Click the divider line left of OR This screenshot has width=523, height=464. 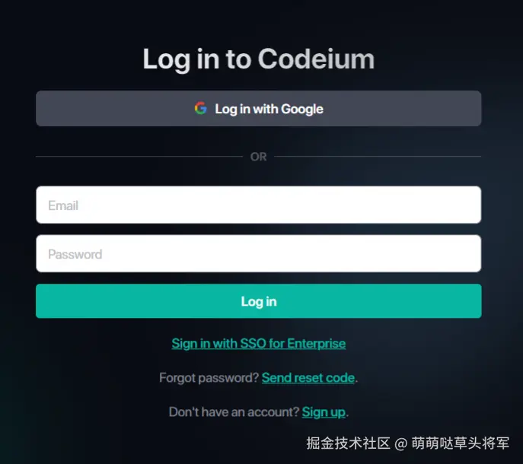click(x=139, y=157)
